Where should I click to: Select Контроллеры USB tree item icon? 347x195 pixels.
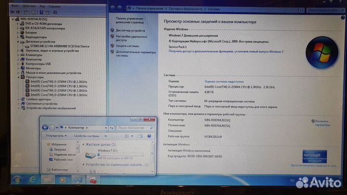(x=22, y=64)
